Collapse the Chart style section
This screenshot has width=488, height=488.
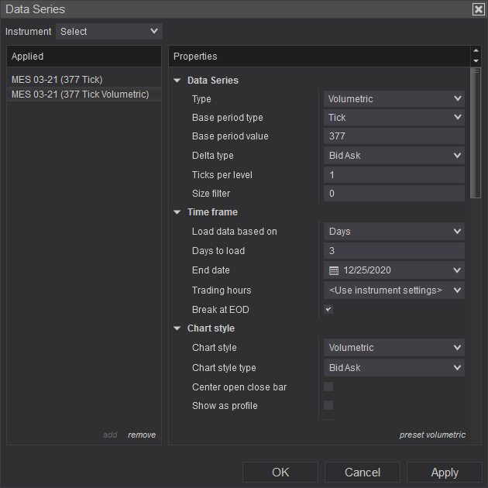point(177,328)
